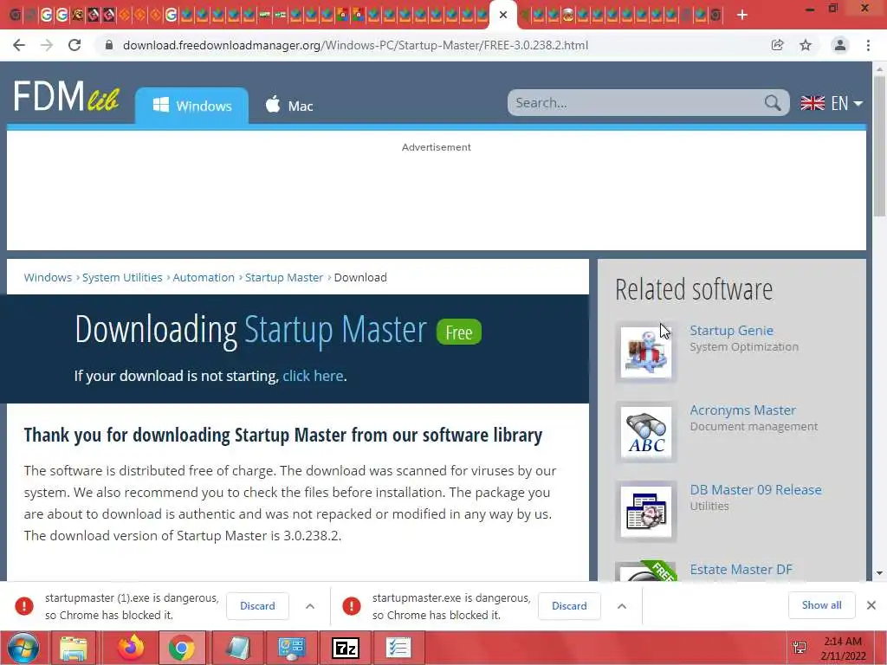Open the EN language dropdown
Image resolution: width=887 pixels, height=665 pixels.
coord(832,103)
